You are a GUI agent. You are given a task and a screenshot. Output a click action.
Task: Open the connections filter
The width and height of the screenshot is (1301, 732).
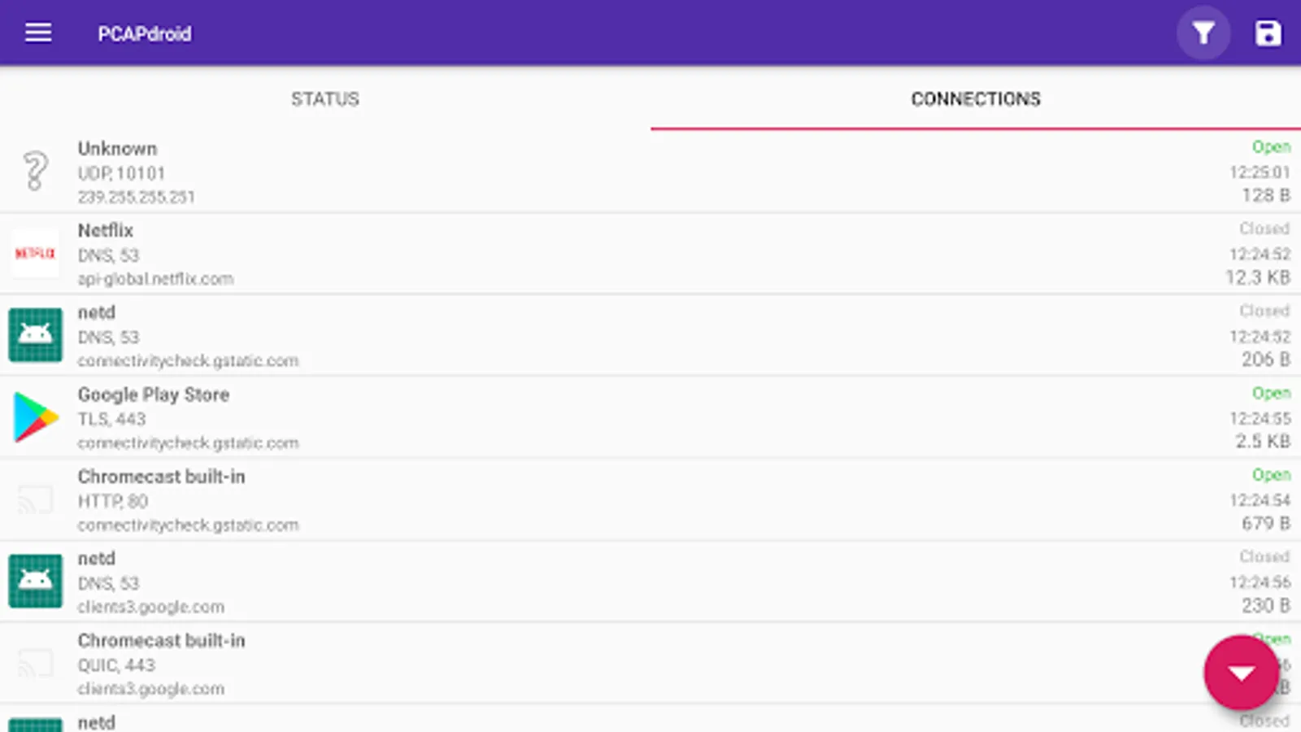coord(1203,33)
